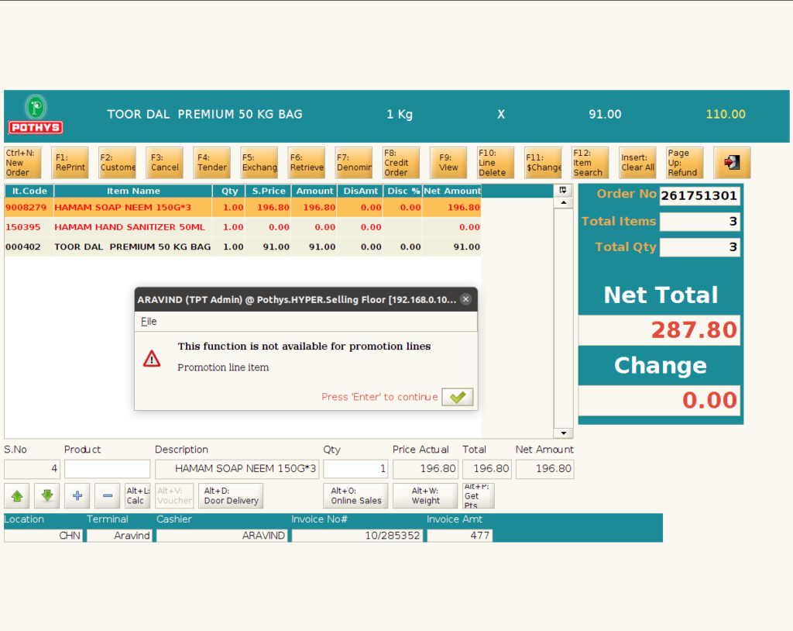Click the Item Name column header

(x=133, y=191)
